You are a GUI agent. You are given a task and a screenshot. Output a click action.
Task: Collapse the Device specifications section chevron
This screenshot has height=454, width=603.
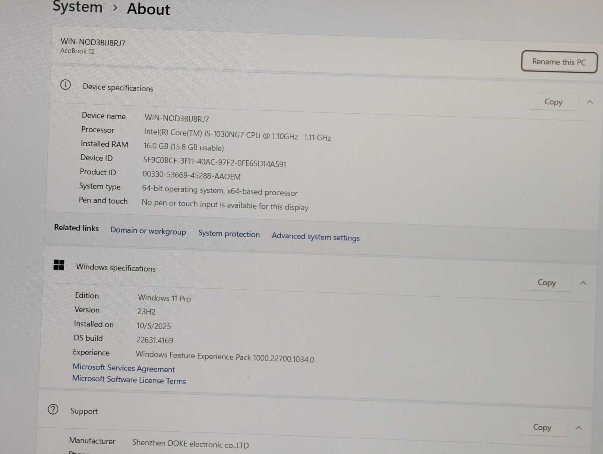tap(590, 102)
